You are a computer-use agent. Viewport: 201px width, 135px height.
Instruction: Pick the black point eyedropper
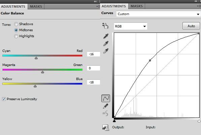[106, 36]
